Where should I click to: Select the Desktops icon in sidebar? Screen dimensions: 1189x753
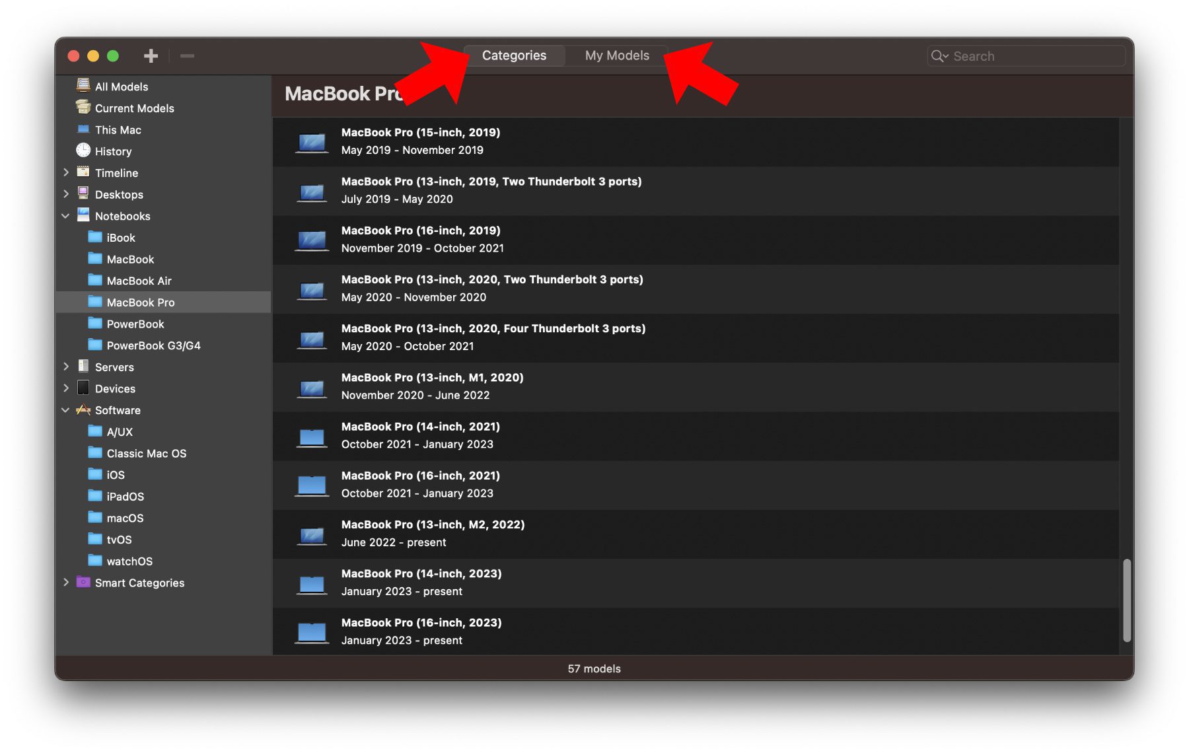coord(83,194)
